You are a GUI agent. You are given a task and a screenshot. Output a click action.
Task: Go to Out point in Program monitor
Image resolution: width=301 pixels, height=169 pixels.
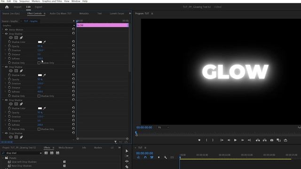(x=249, y=140)
